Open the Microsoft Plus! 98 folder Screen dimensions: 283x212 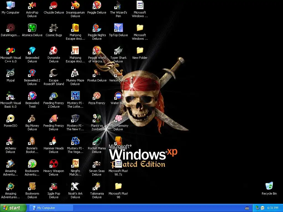(x=118, y=186)
